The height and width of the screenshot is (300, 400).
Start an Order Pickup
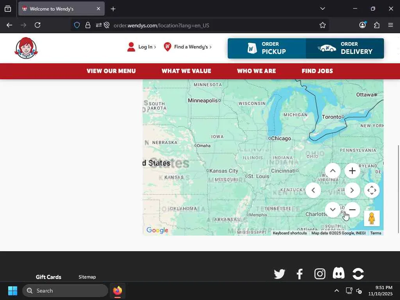[266, 48]
